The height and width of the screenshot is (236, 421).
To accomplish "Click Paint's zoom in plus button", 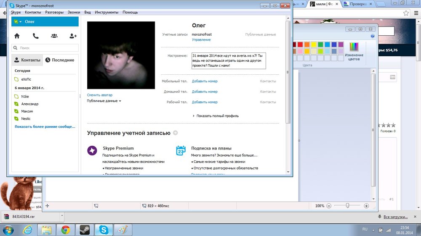I will (x=366, y=206).
